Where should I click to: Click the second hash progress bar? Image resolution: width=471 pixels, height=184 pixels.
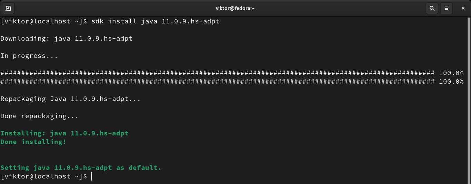(x=217, y=82)
